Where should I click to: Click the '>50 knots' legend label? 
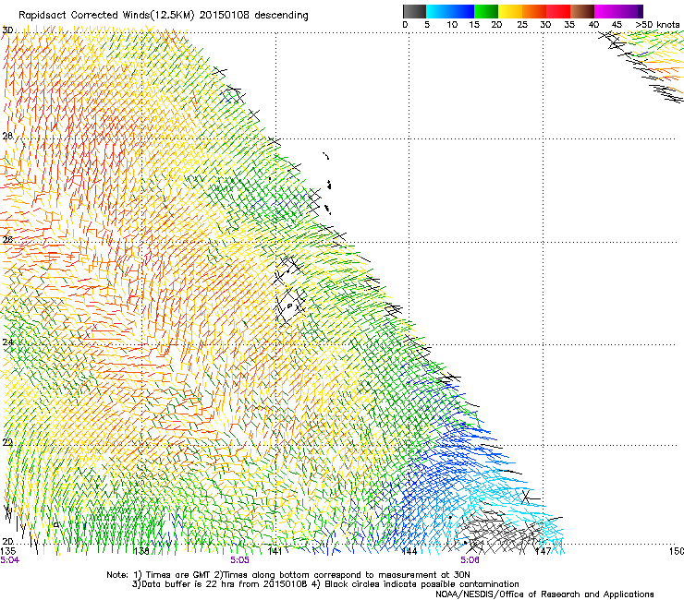657,24
